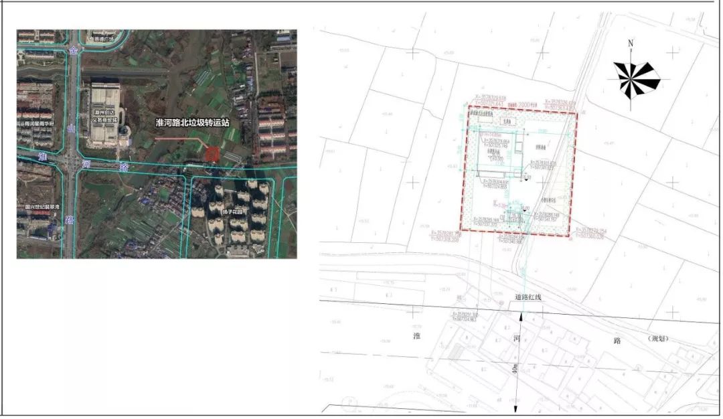Click the '扬子花园' label on aerial map

232,212
